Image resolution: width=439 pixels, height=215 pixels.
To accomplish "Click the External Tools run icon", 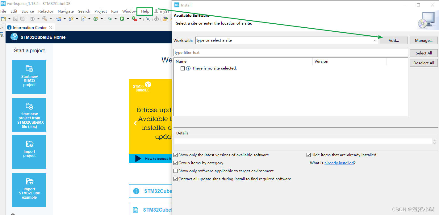I will [134, 19].
